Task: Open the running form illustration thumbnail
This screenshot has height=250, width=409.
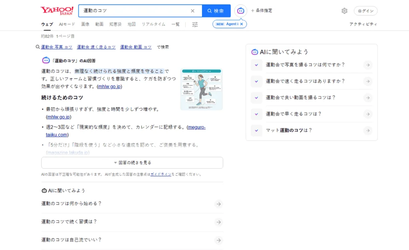Action: pos(201,89)
